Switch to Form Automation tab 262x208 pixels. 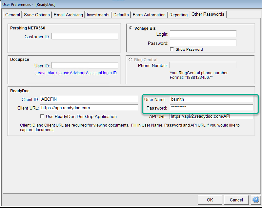click(x=149, y=15)
